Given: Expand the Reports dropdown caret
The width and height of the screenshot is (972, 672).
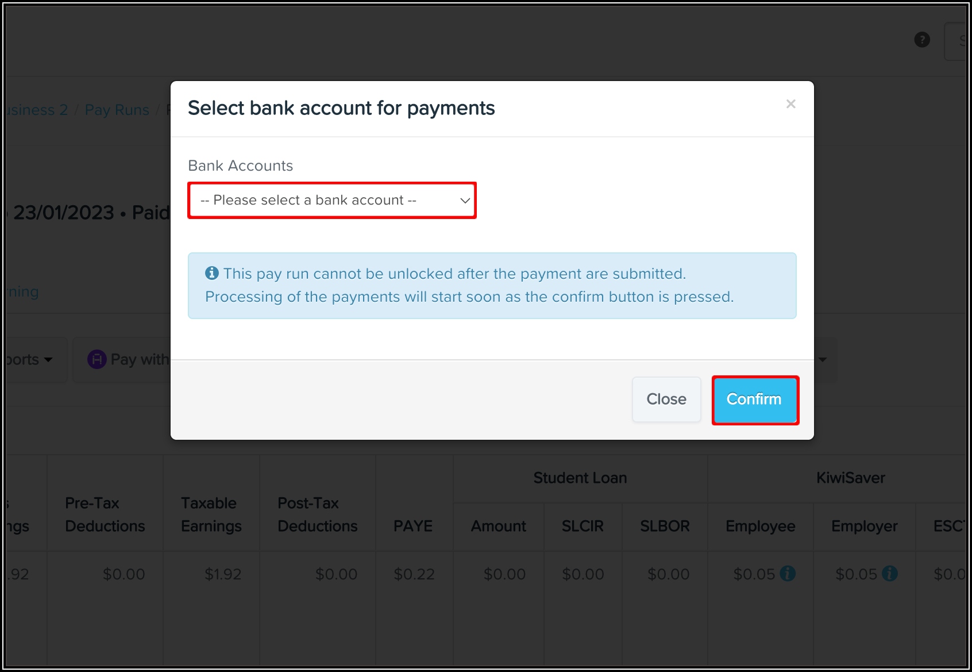Looking at the screenshot, I should [48, 360].
